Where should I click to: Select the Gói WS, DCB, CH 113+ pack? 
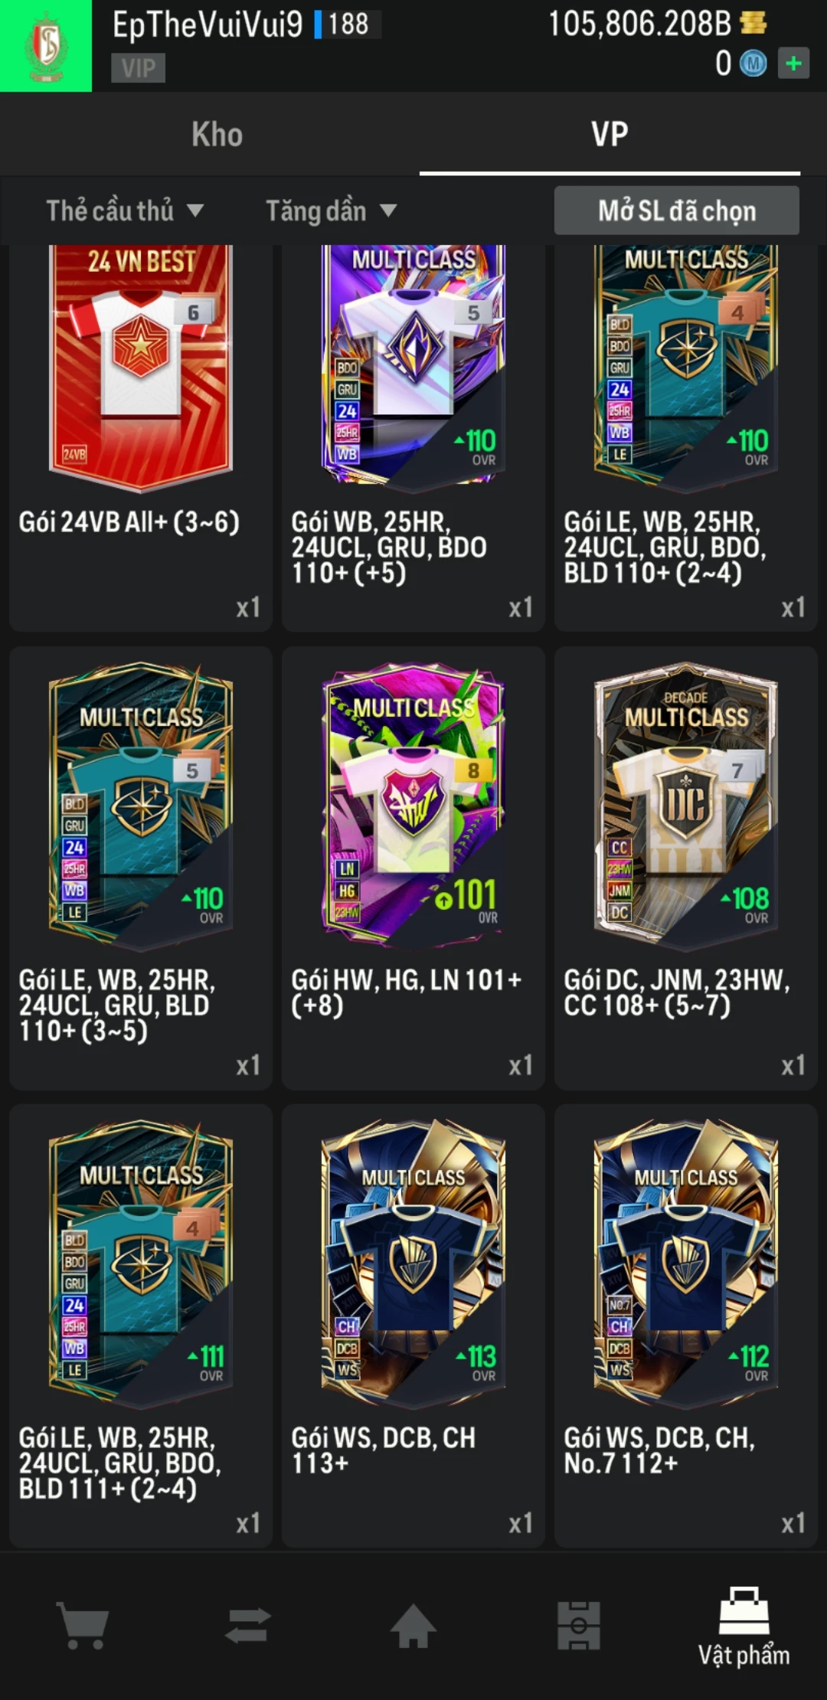413,1326
